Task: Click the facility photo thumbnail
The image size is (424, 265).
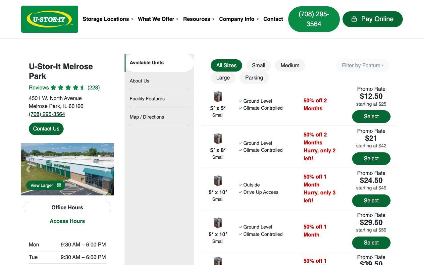Action: [67, 169]
